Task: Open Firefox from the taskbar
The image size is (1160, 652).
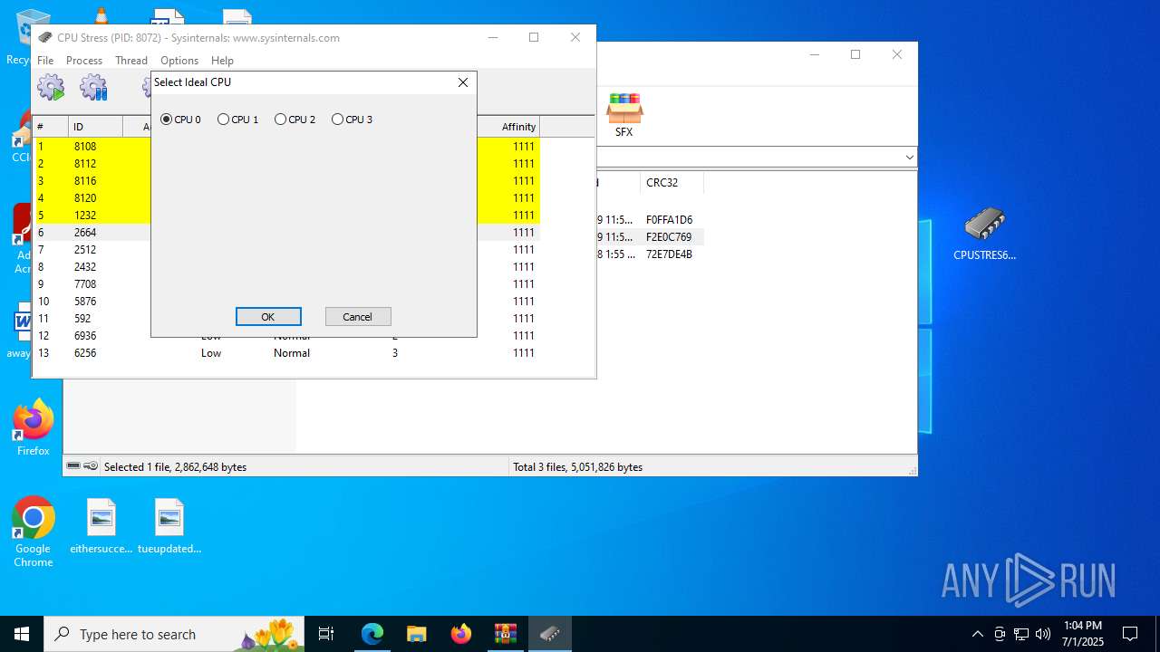Action: 461,634
